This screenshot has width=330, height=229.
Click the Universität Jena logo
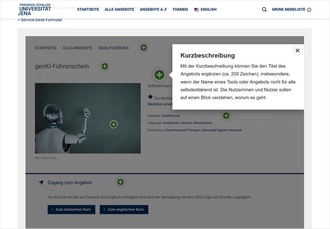(35, 9)
